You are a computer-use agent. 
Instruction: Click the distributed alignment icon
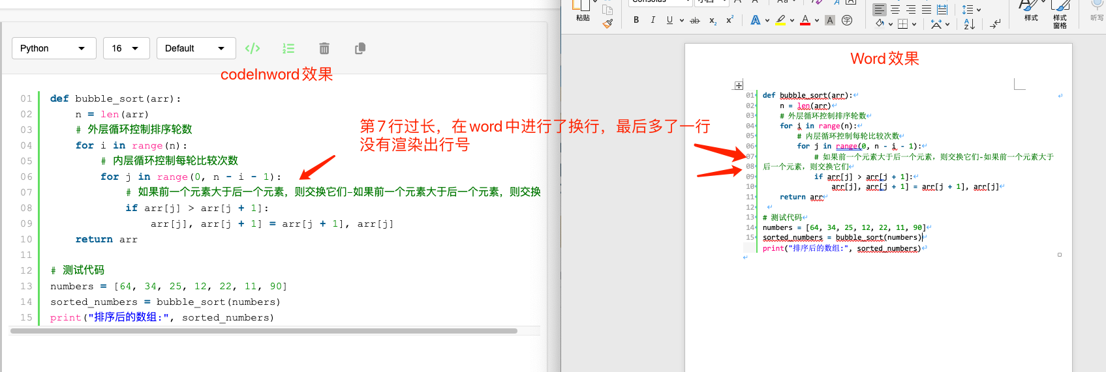coord(942,10)
